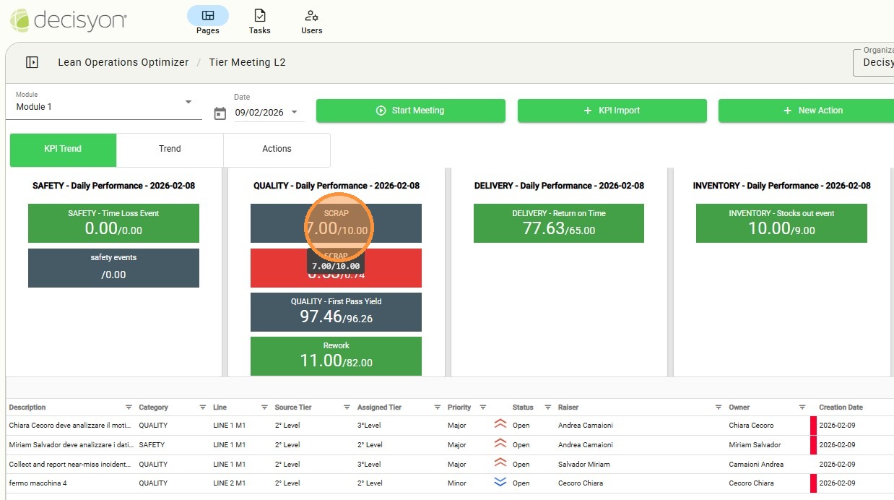Click the Decisyon logo
894x500 pixels.
tap(69, 20)
